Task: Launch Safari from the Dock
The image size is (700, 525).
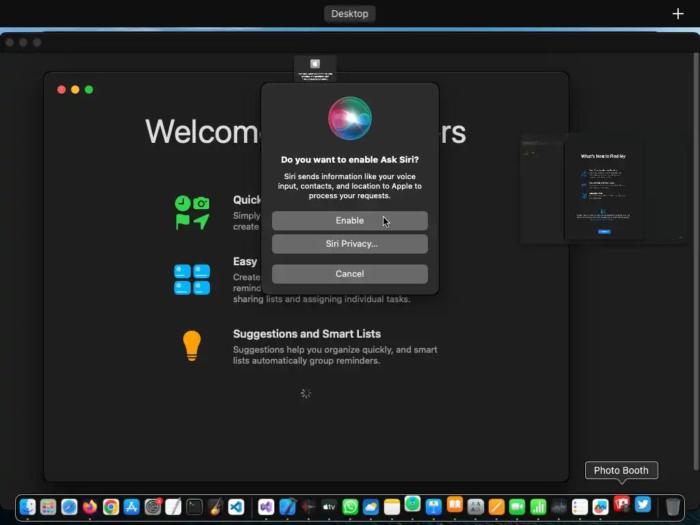Action: pos(69,507)
